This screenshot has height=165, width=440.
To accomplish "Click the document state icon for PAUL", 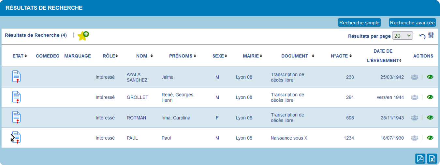I will point(16,138).
